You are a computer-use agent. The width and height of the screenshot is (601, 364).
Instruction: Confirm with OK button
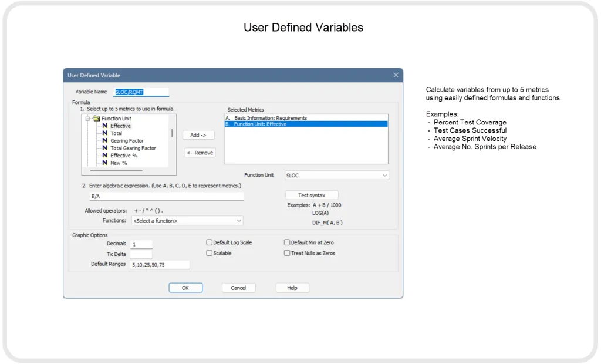(185, 288)
